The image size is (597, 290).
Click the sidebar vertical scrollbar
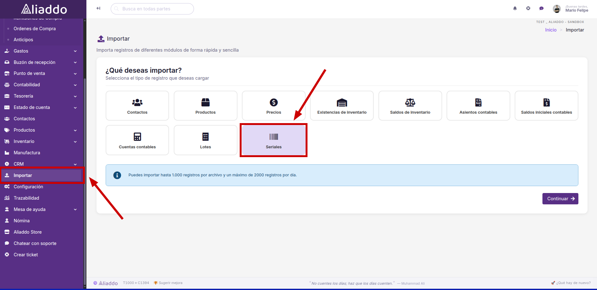coord(85,181)
